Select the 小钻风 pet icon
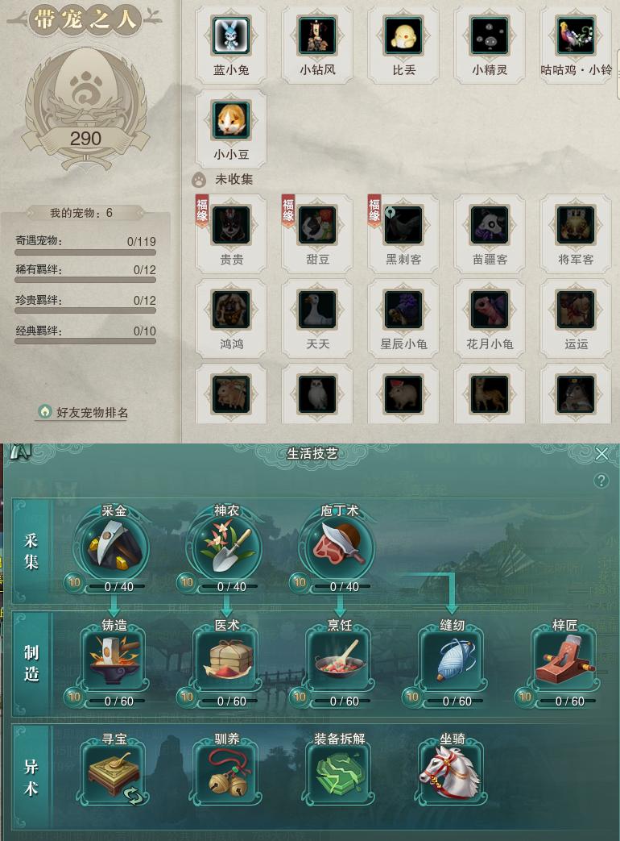Viewport: 620px width, 841px height. (317, 36)
